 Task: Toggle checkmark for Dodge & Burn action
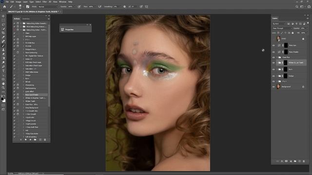[14, 50]
